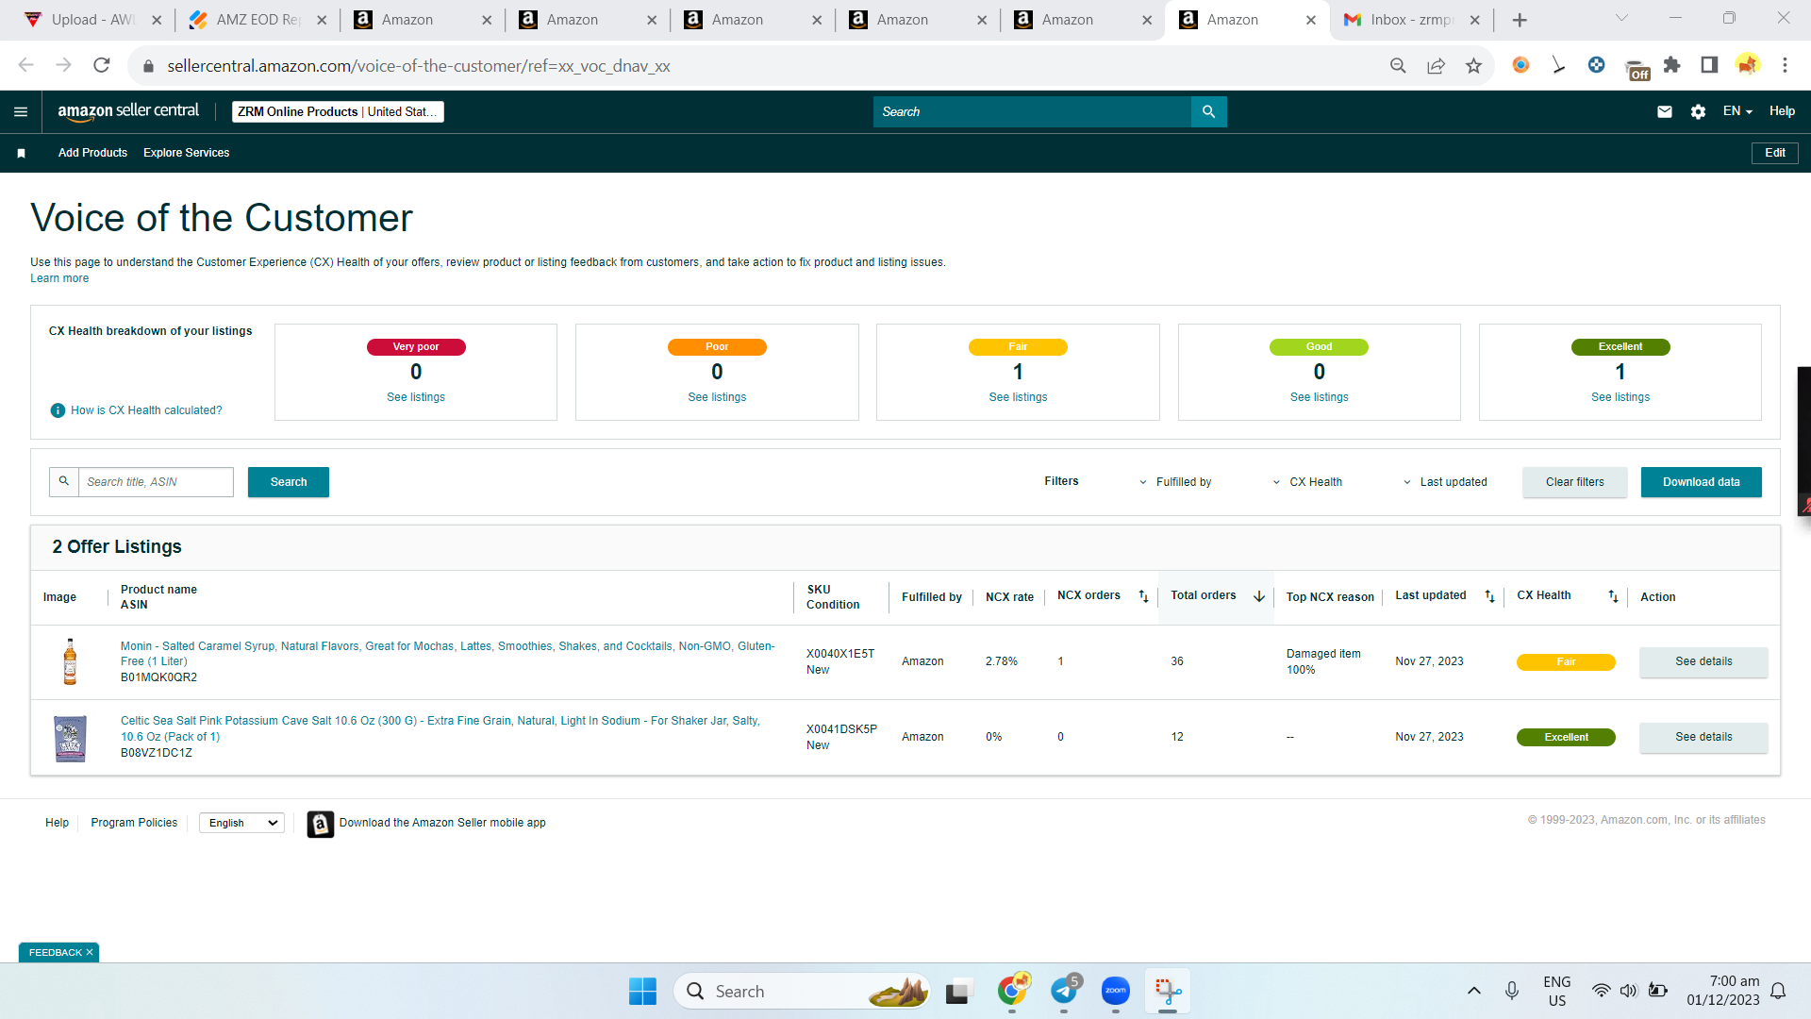Click the teal Search button for listings
This screenshot has width=1811, height=1019.
[x=289, y=482]
